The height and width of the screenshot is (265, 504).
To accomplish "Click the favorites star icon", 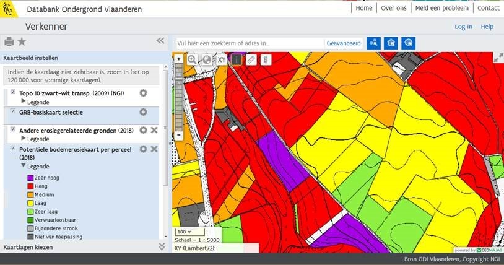I will click(x=22, y=41).
